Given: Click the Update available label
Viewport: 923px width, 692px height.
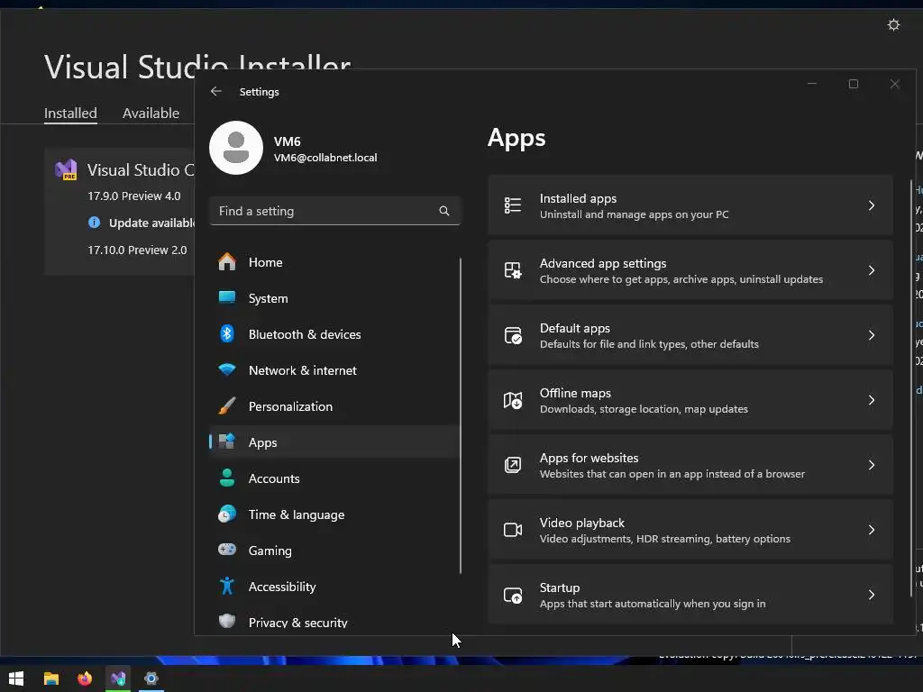Looking at the screenshot, I should (x=151, y=223).
